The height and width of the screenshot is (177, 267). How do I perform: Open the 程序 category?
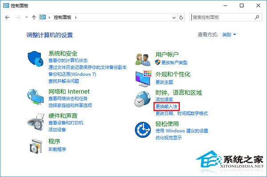(x=54, y=141)
